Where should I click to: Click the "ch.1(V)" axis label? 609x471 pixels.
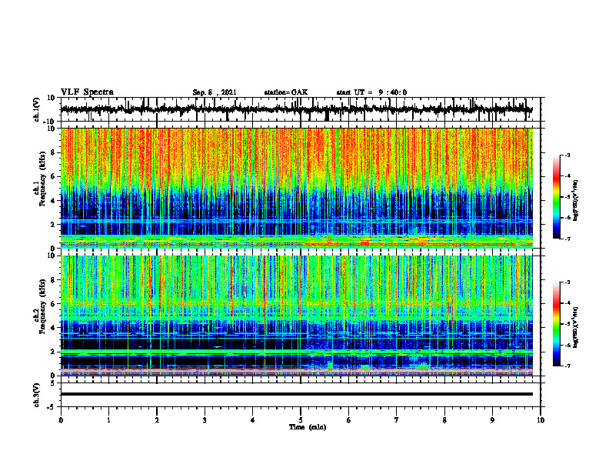click(x=37, y=109)
